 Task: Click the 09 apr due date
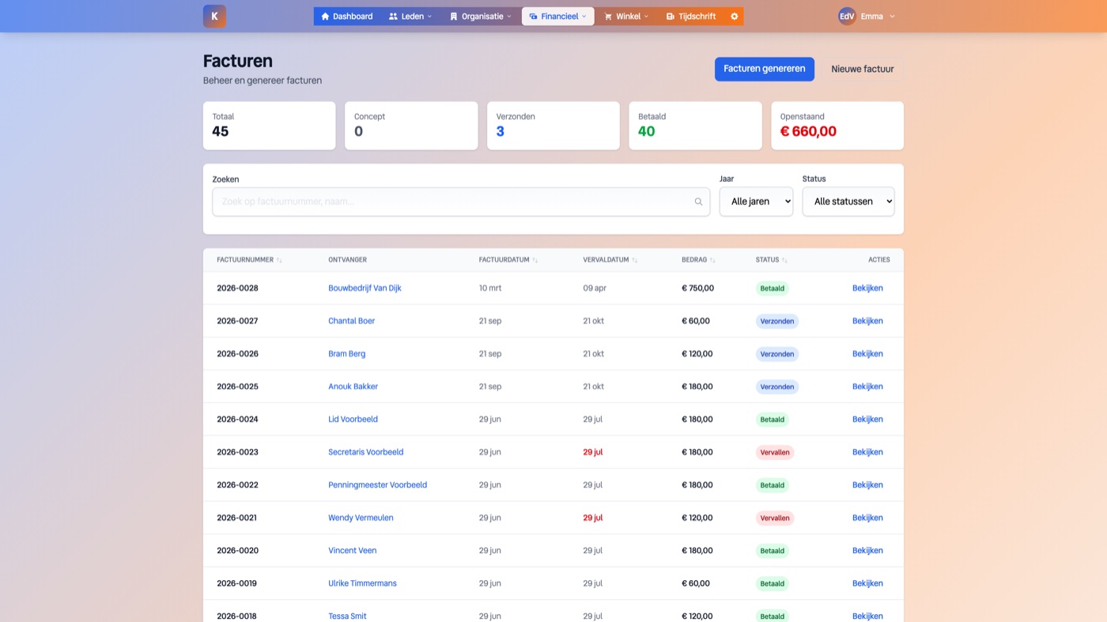tap(595, 288)
